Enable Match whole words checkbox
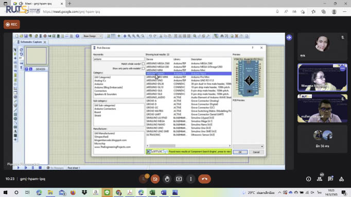The height and width of the screenshot is (197, 351). pyautogui.click(x=143, y=64)
